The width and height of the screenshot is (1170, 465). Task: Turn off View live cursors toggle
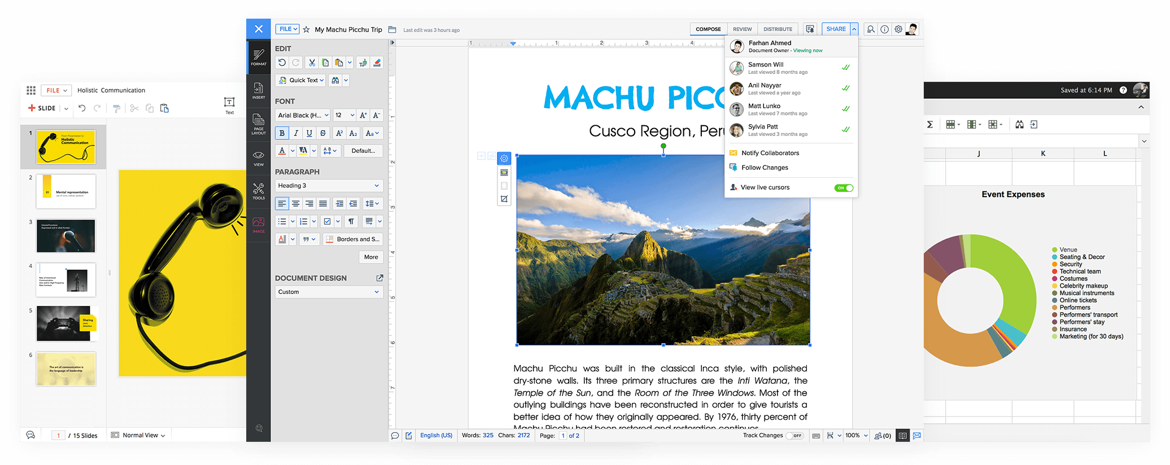click(844, 188)
